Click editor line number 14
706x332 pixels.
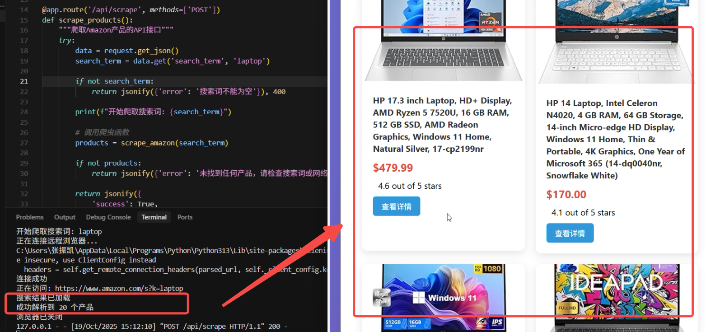pos(24,10)
